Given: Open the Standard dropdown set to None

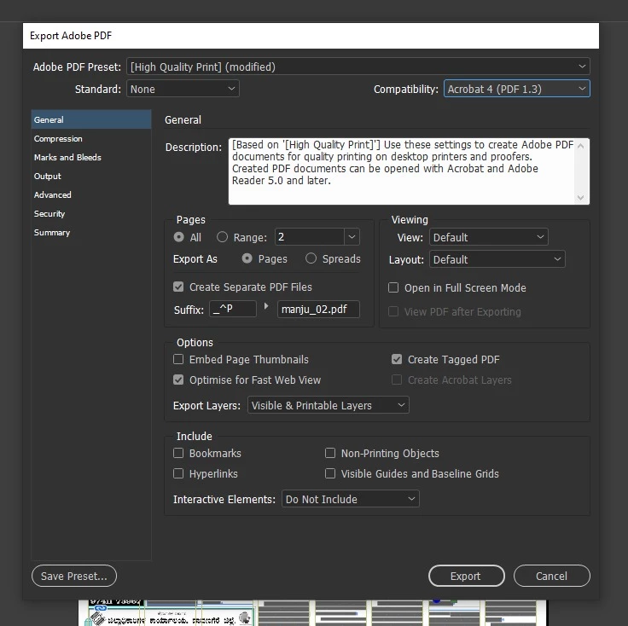Looking at the screenshot, I should pyautogui.click(x=183, y=89).
